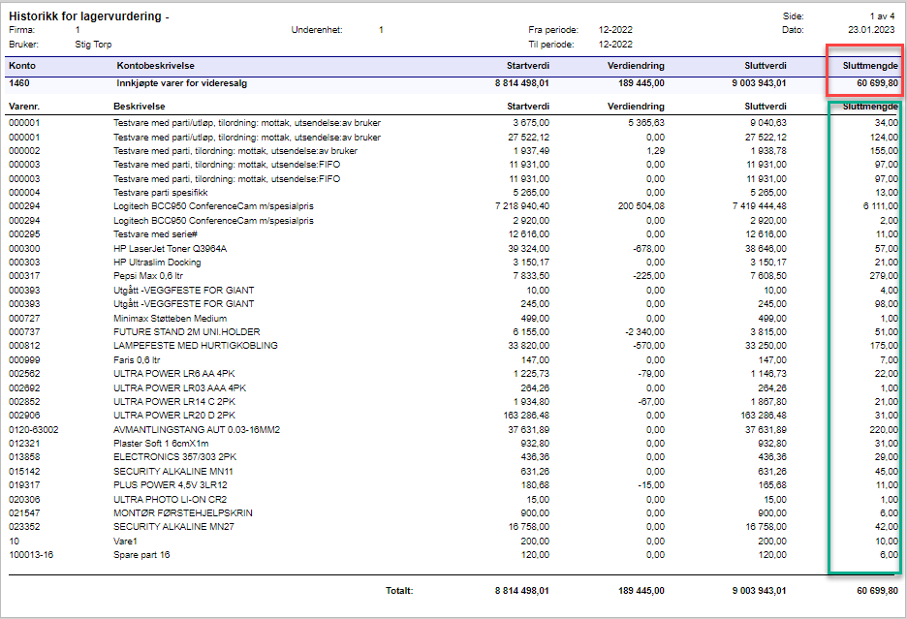Click the Sluttmengde header in the red box

coord(870,66)
